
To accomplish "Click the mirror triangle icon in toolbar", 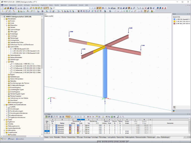I will point(143,8).
